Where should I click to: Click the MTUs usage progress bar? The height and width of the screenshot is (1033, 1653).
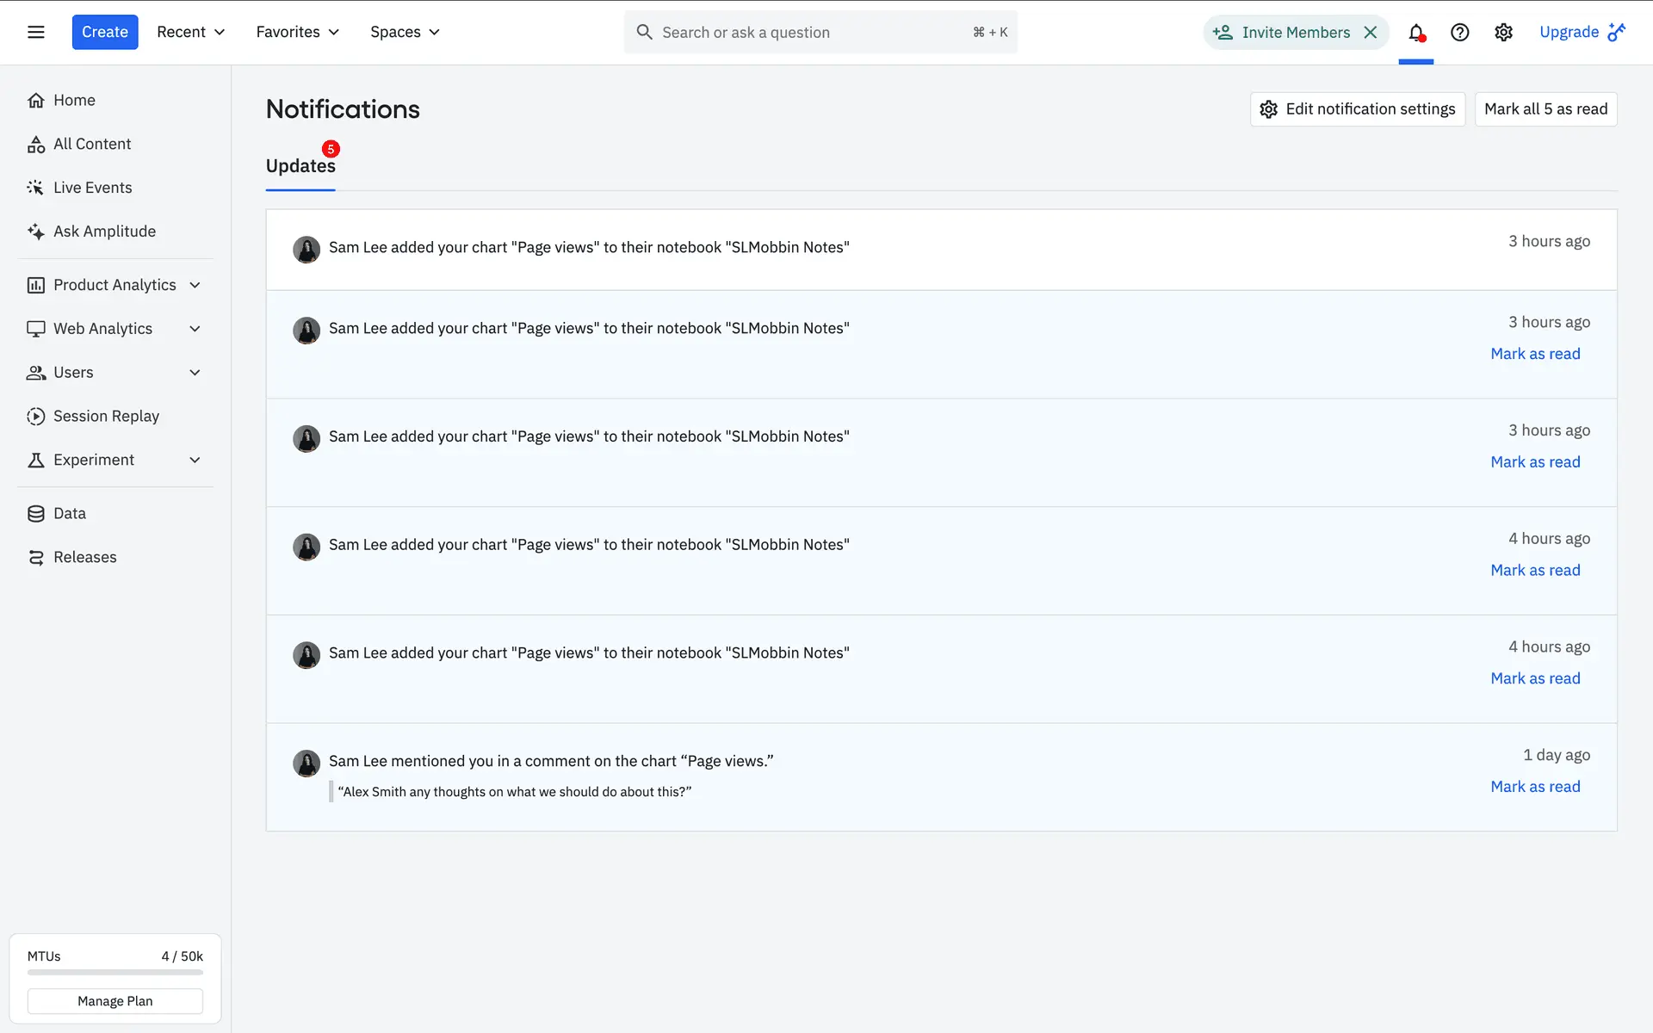click(115, 973)
